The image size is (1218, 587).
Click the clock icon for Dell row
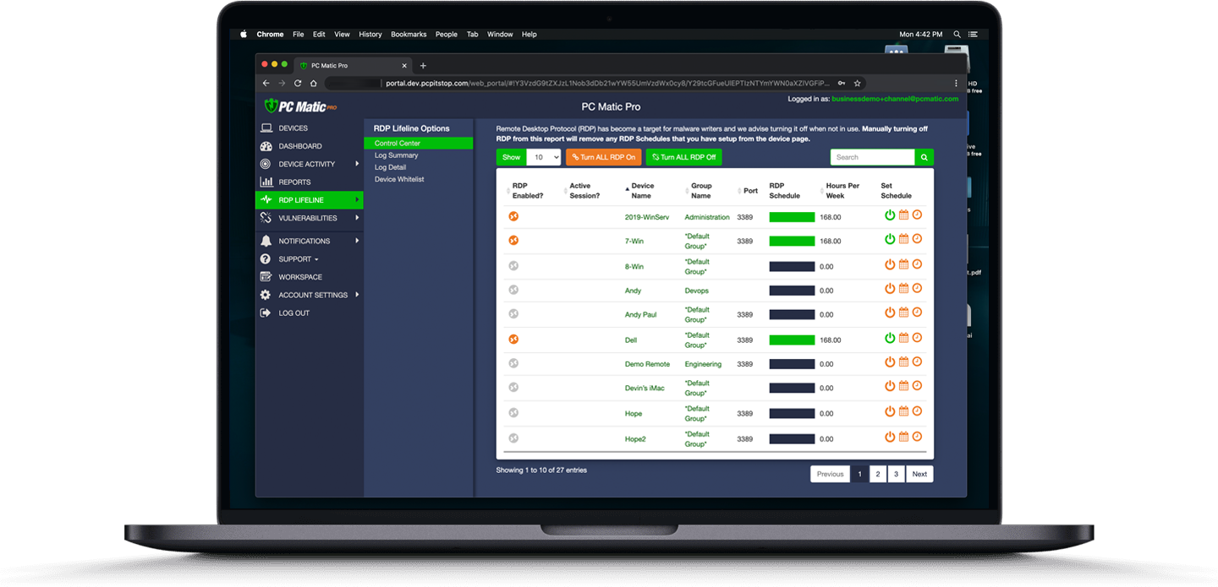point(917,338)
